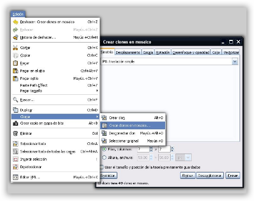The height and width of the screenshot is (201, 254).
Task: Click the icon beside Seleccionar todo de todas las capas
Action: tap(16, 151)
